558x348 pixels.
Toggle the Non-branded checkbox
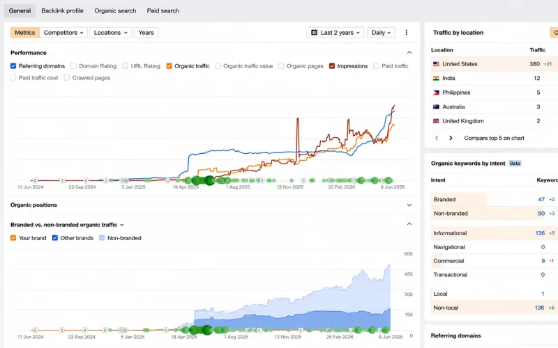(x=102, y=238)
